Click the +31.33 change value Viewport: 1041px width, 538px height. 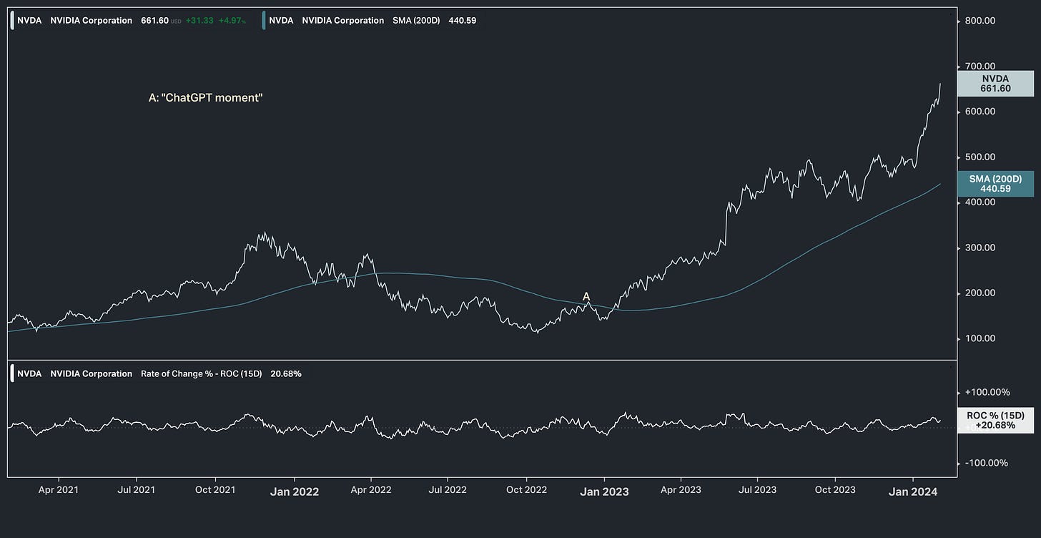[x=198, y=21]
